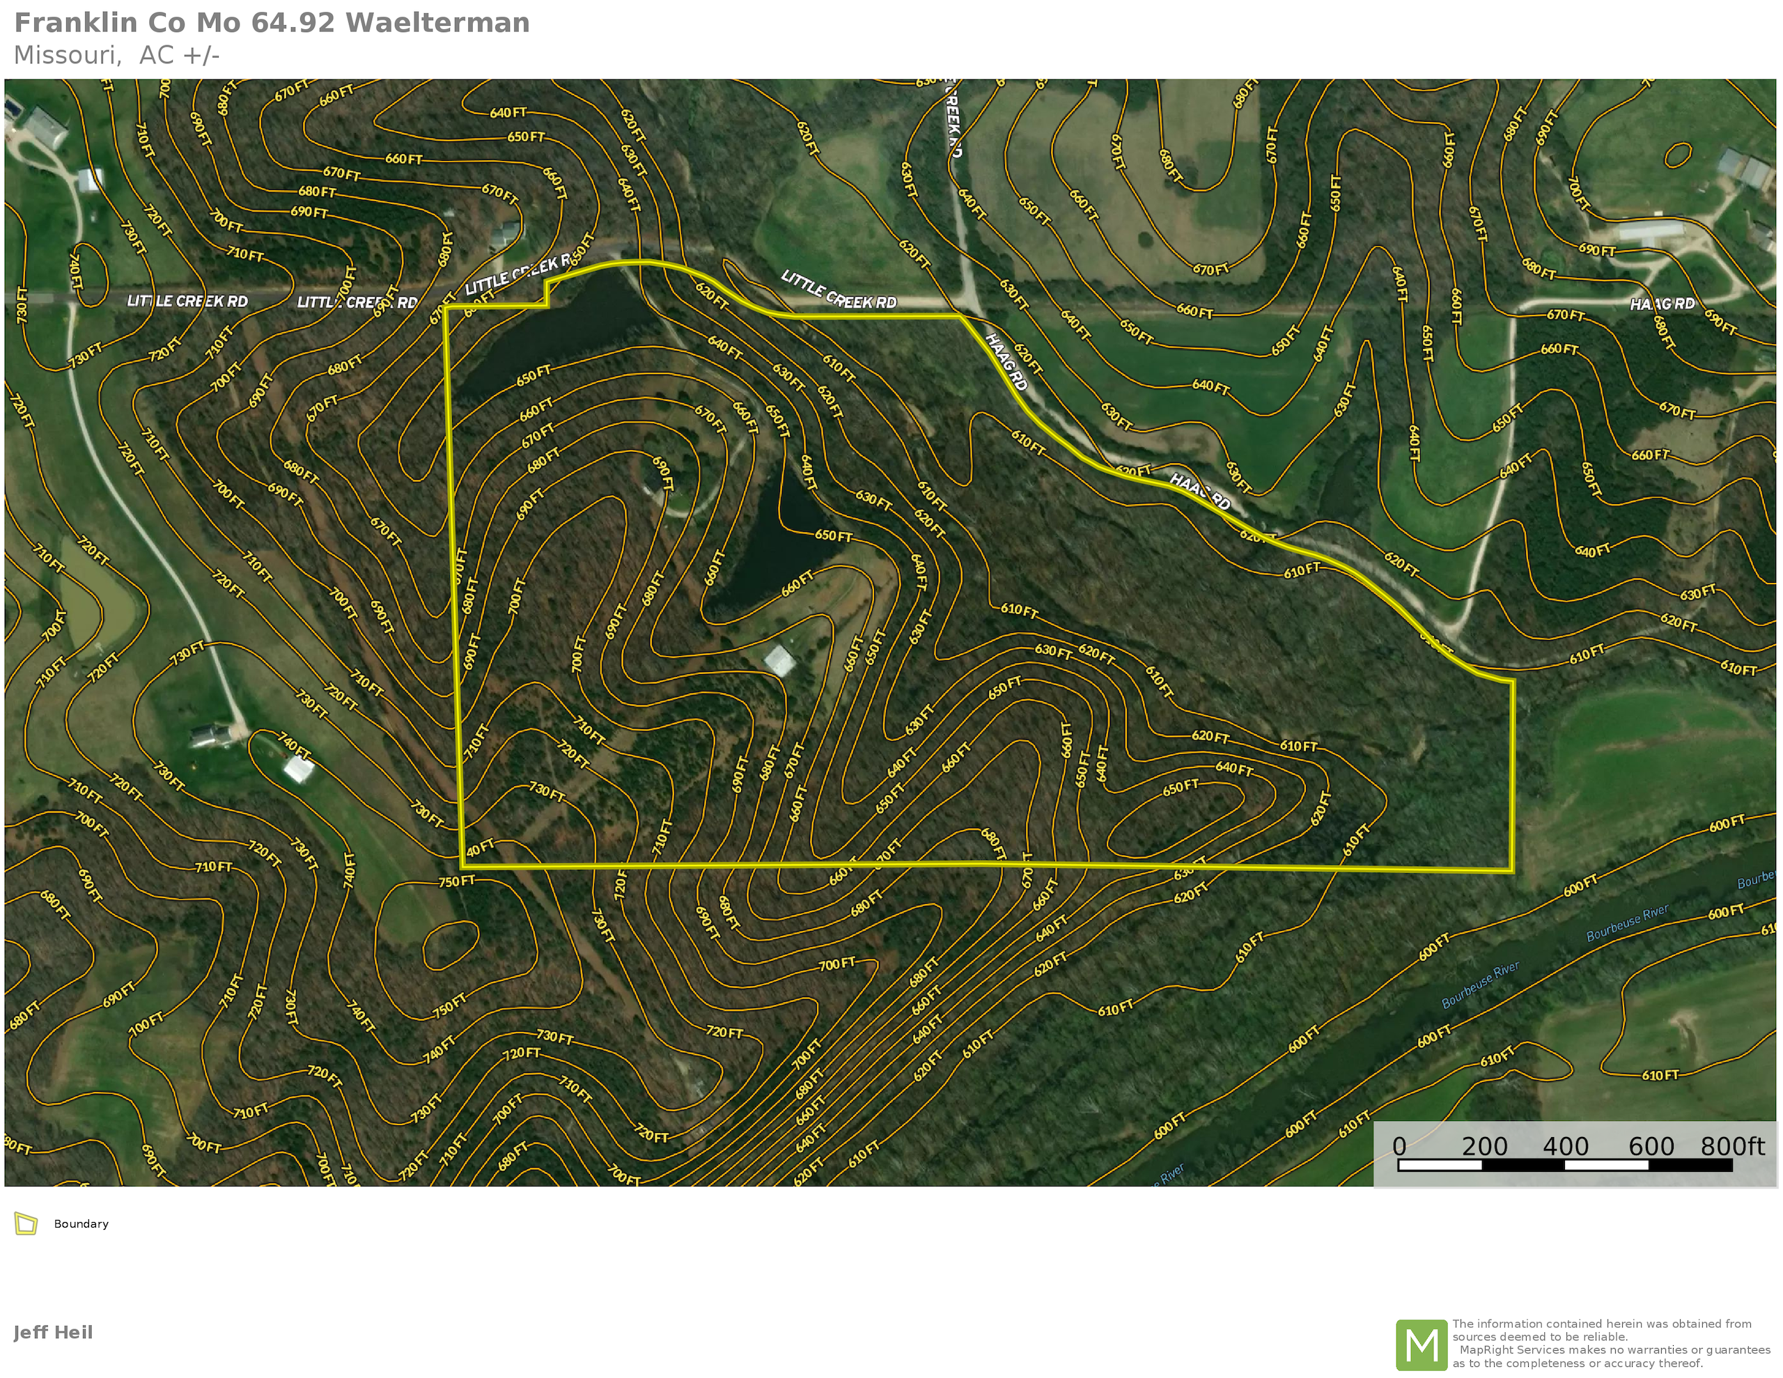Click the MapRight disclaimer text

click(1611, 1344)
